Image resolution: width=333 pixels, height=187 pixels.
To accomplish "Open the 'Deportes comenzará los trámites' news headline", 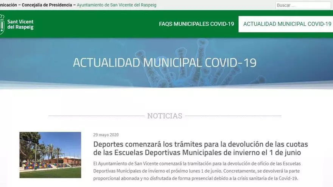I will coord(201,144).
